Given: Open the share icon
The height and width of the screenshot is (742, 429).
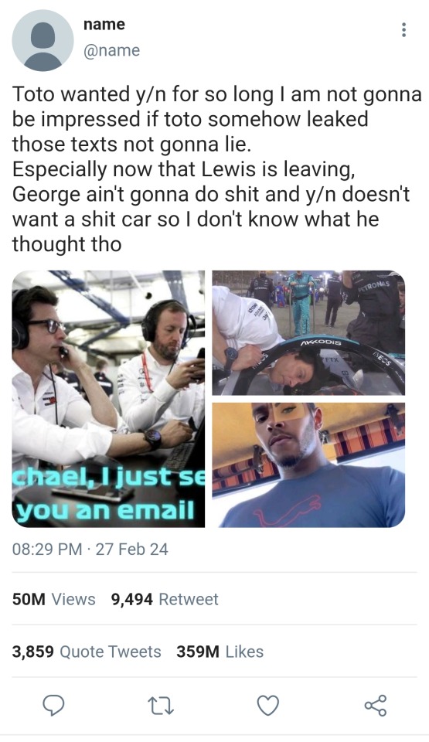Looking at the screenshot, I should 376,705.
